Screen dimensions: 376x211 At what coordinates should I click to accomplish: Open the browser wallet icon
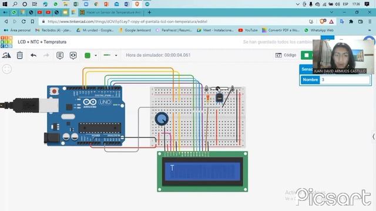[360, 22]
